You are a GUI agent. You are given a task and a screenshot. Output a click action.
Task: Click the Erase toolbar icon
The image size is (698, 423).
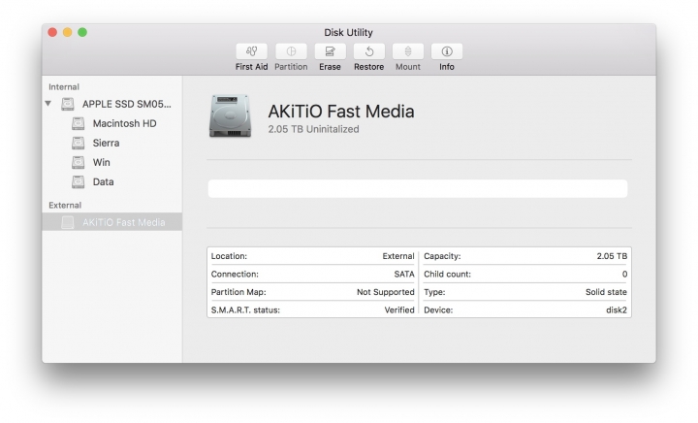(x=330, y=51)
